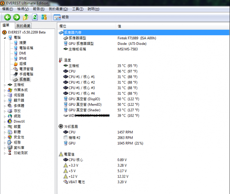Refresh the sensor page
230x194 pixels.
click(35, 17)
